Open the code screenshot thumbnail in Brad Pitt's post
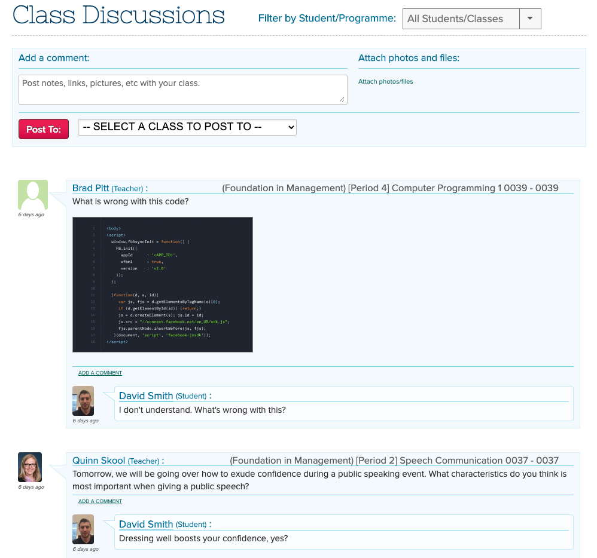The height and width of the screenshot is (558, 597). [163, 284]
